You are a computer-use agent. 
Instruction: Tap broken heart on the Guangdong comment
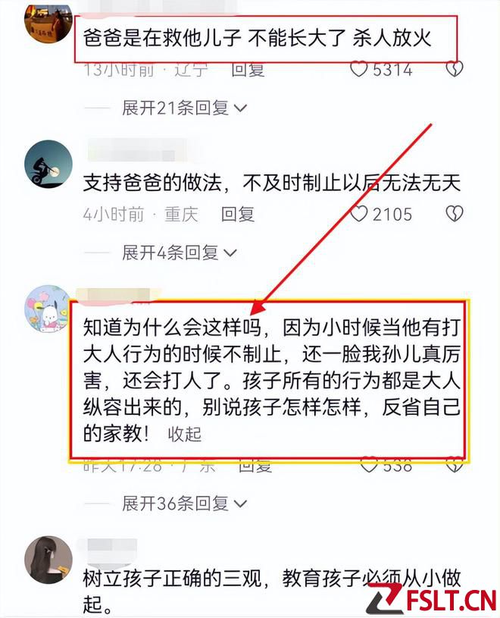455,465
